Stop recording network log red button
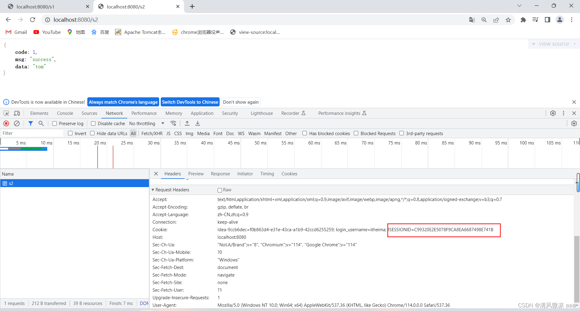Screen dimensions: 580x311 pyautogui.click(x=6, y=123)
